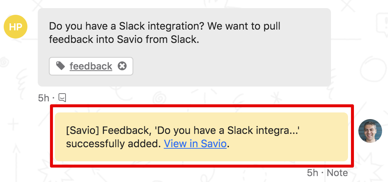This screenshot has height=182, width=388.
Task: Click the tag icon on feedback chip
Action: (x=60, y=66)
